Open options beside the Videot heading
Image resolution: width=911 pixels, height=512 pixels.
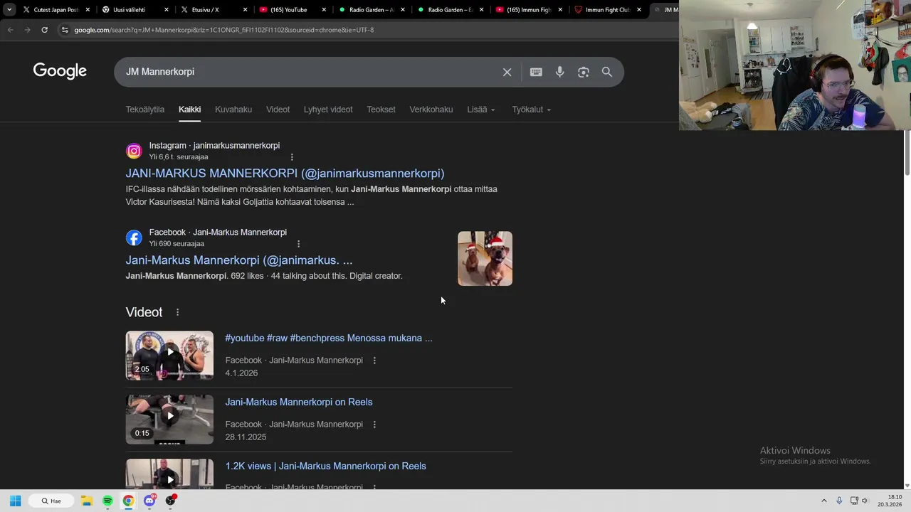pyautogui.click(x=177, y=312)
